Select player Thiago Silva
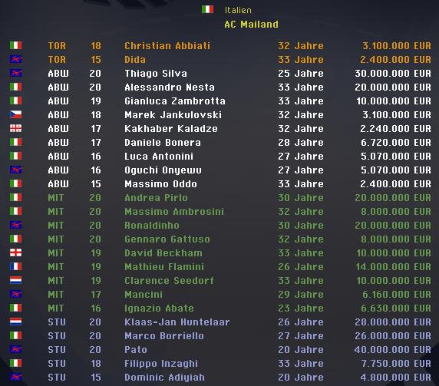Viewport: 439px width, 386px height. click(156, 74)
